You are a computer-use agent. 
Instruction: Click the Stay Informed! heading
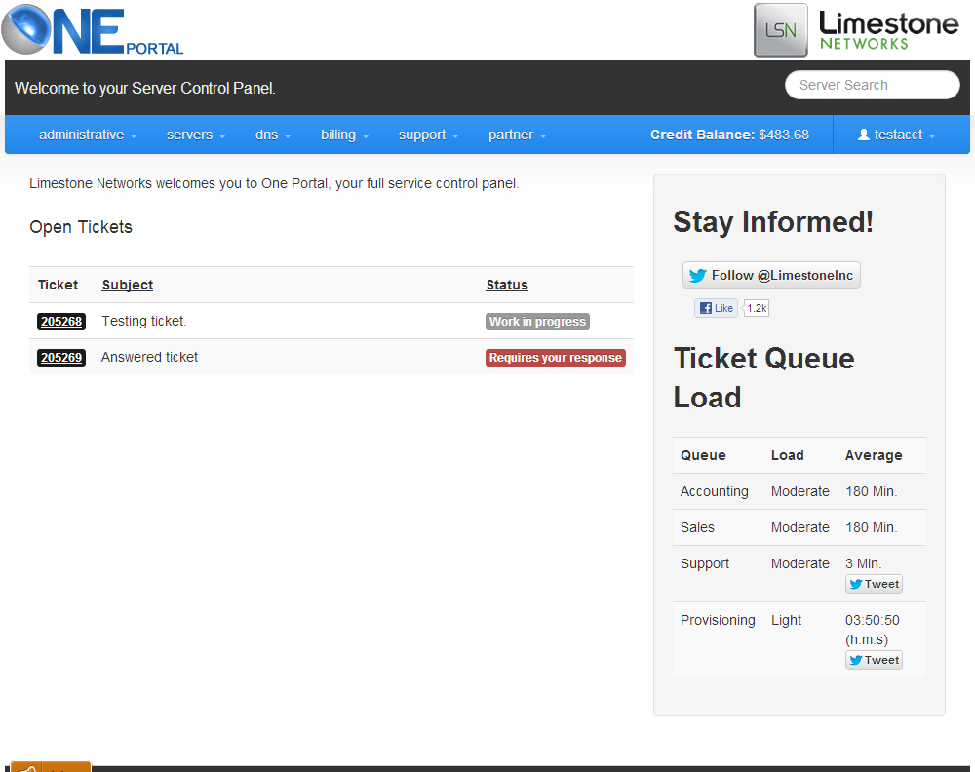pyautogui.click(x=773, y=222)
